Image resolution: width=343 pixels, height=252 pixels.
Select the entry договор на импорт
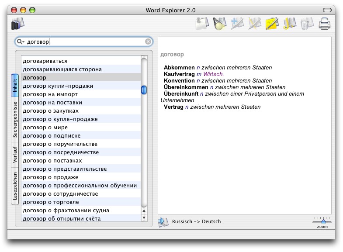[81, 94]
